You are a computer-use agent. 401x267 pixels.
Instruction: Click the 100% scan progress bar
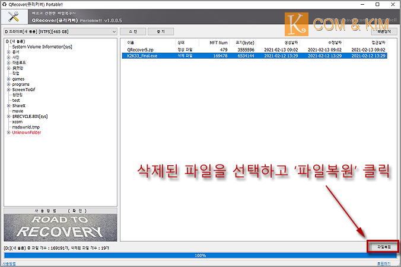200,256
